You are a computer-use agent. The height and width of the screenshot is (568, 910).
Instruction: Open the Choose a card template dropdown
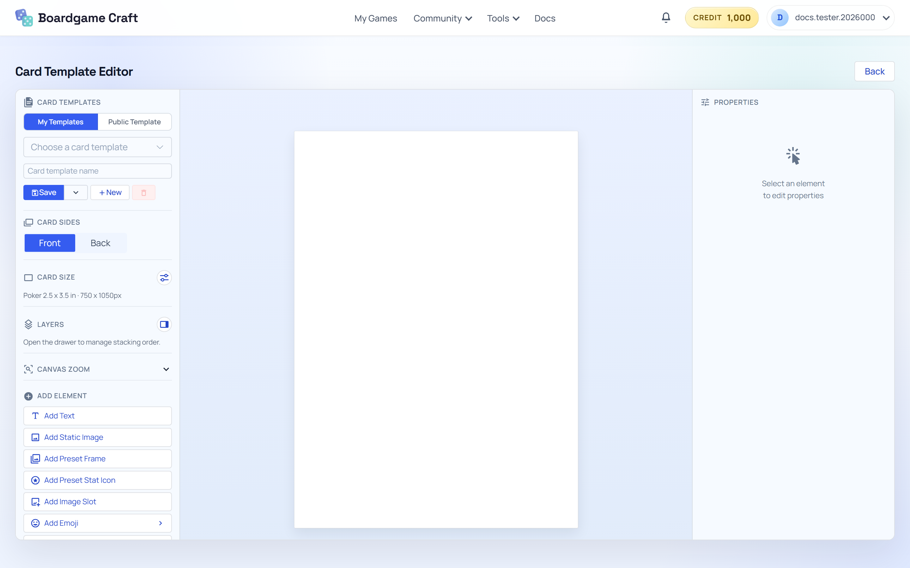coord(97,147)
